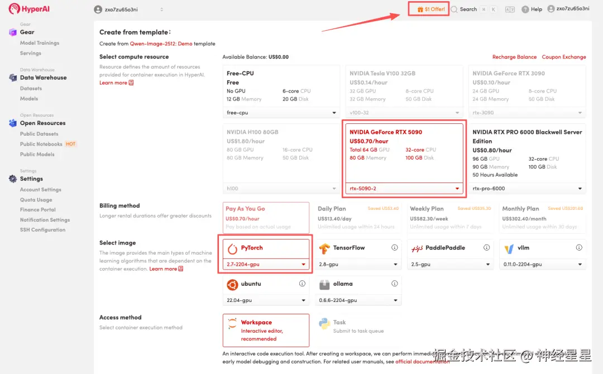Select Task access method
603x374 pixels.
click(358, 330)
